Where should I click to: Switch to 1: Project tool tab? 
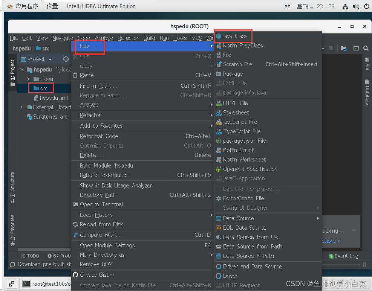12,73
